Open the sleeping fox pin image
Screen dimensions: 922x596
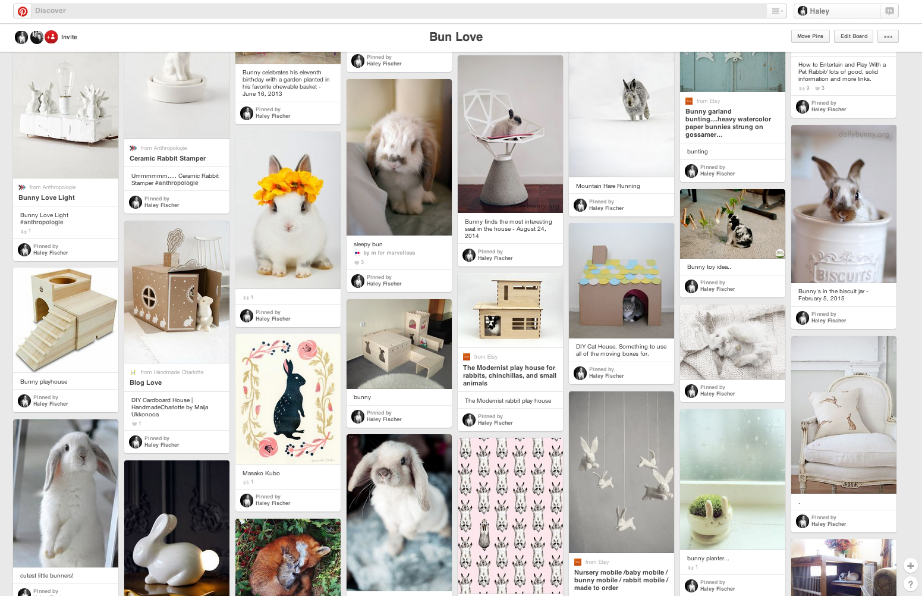pos(288,557)
